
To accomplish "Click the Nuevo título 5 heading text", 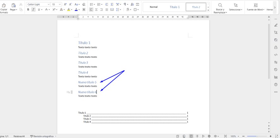I will point(87,82).
